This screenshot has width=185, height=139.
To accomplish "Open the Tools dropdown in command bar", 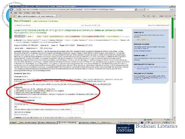I will coord(170,16).
